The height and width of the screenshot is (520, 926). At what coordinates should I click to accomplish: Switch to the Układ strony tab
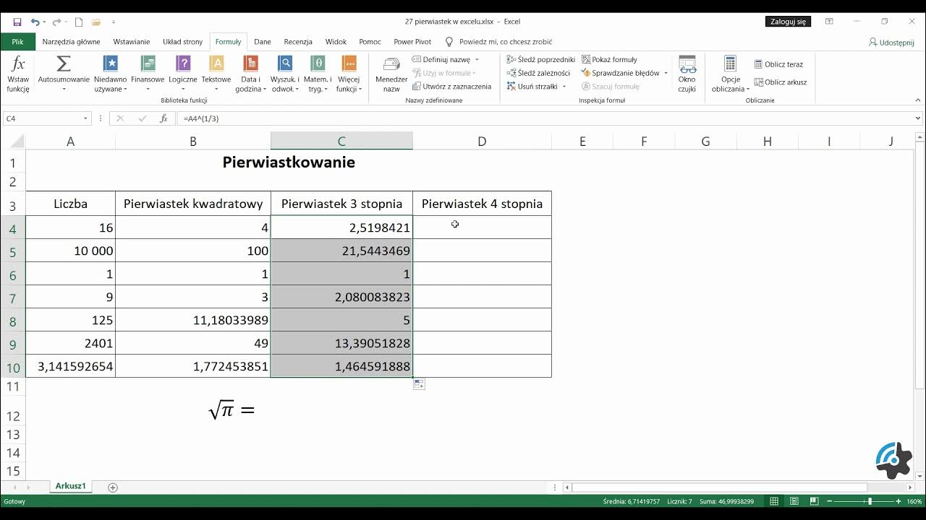182,42
